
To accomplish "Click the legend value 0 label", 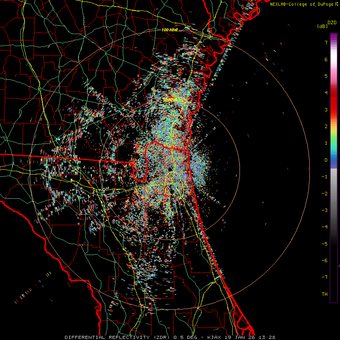I will 326,160.
